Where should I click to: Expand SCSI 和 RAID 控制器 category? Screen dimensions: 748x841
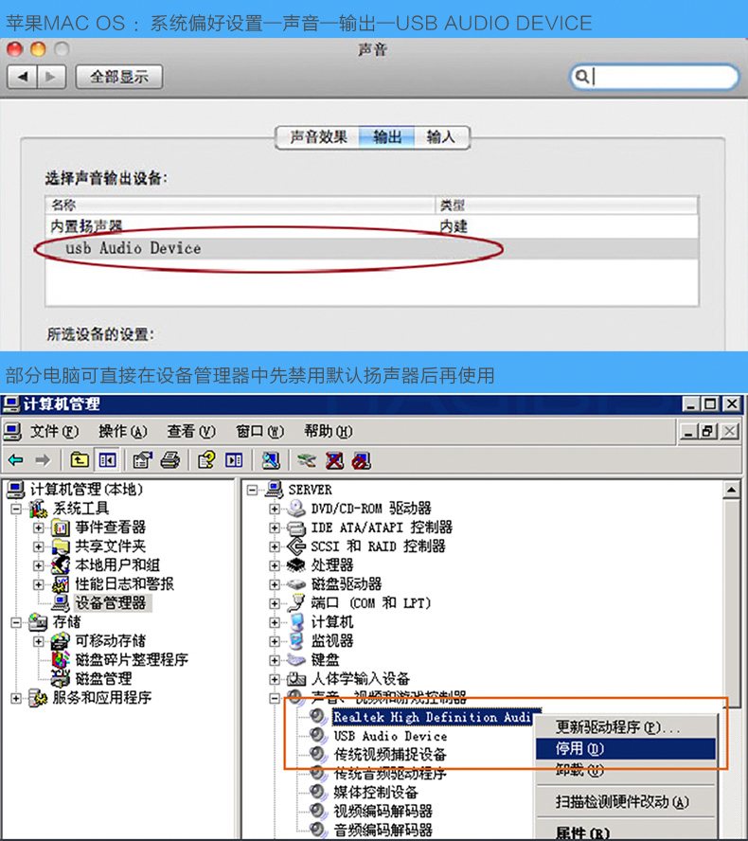tap(274, 546)
